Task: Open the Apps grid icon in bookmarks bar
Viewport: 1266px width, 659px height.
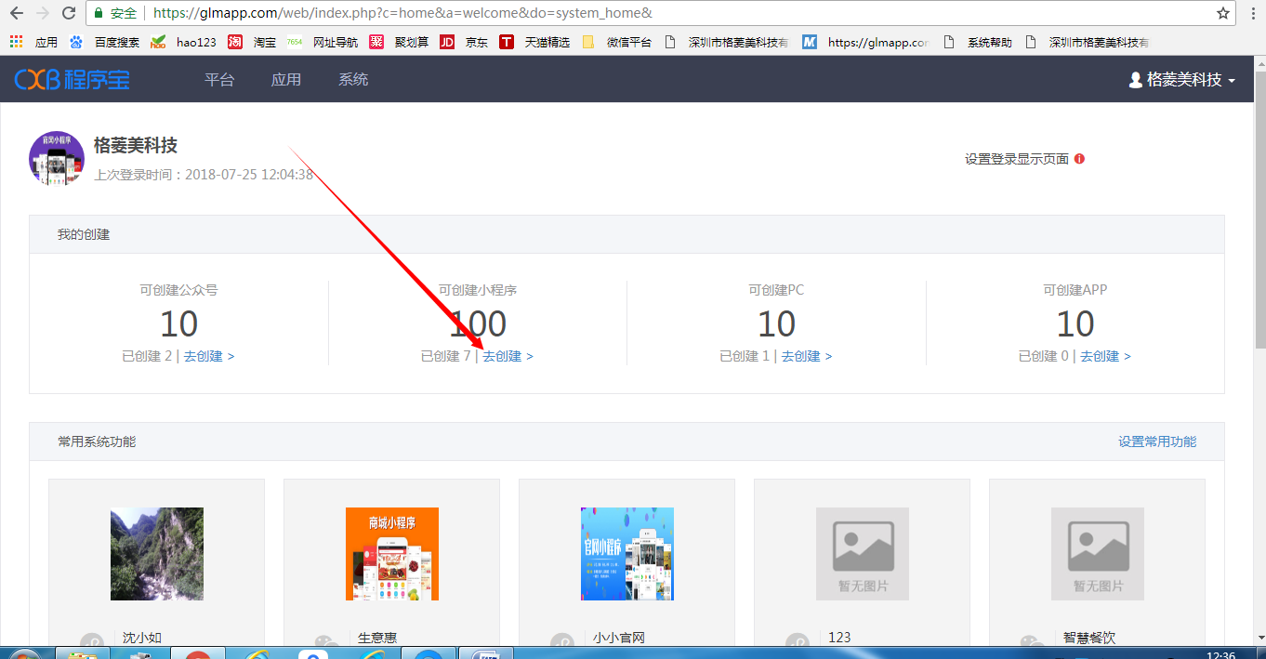Action: coord(16,42)
